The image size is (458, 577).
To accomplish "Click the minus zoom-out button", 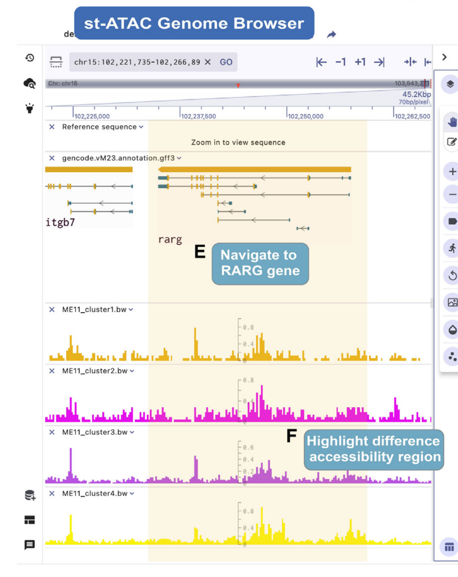I will (x=452, y=194).
